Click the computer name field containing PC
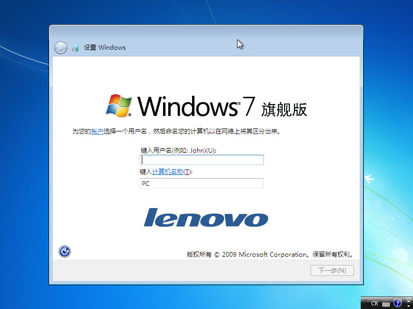Screen dimensions: 413x309 point(201,183)
